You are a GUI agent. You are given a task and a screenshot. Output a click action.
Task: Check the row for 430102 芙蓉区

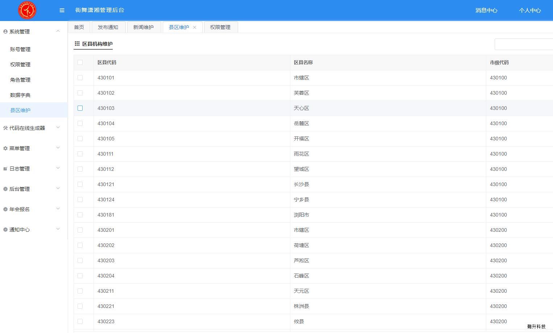[80, 93]
